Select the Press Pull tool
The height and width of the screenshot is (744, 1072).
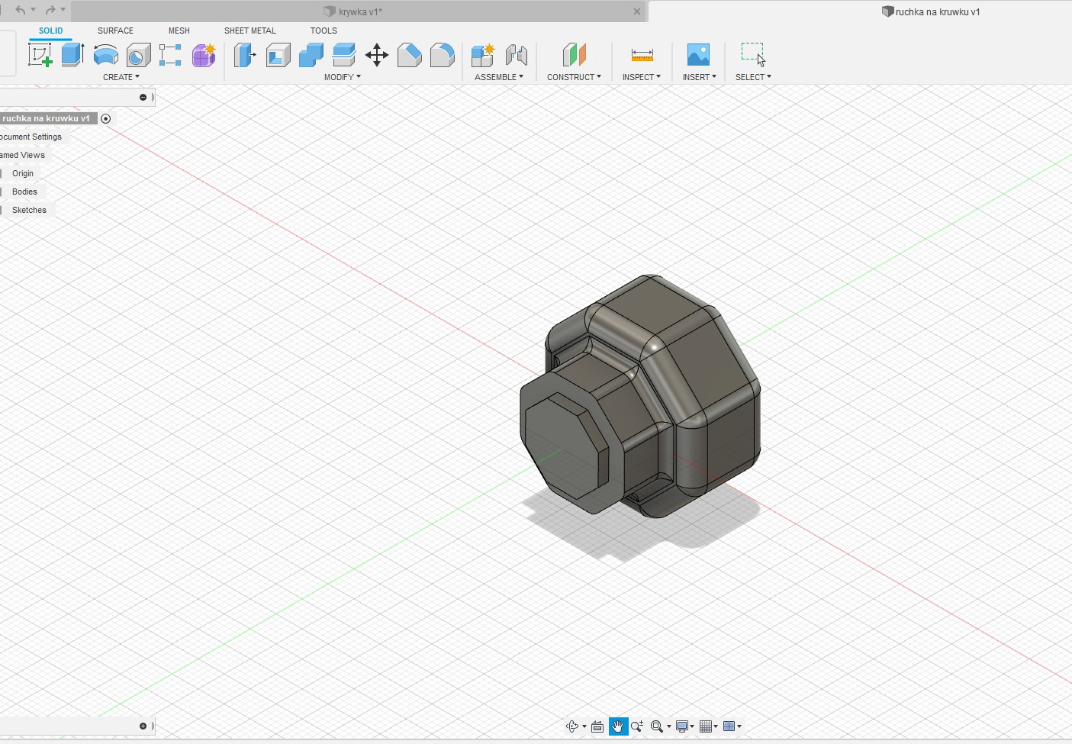(x=245, y=55)
